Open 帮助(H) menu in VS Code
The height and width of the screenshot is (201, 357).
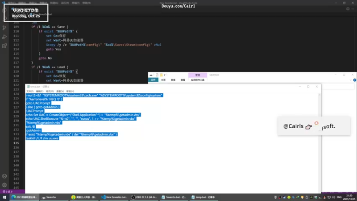click(87, 3)
